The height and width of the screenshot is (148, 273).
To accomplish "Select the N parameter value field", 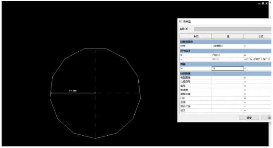I will 228,68.
